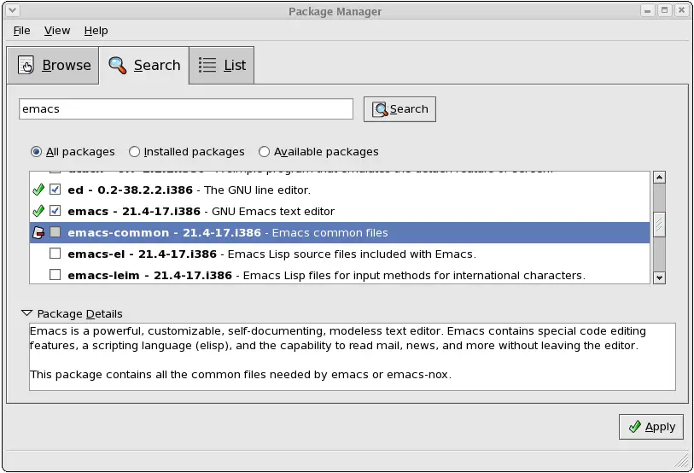Click the hand icon on Browse tab
694x473 pixels.
click(26, 66)
